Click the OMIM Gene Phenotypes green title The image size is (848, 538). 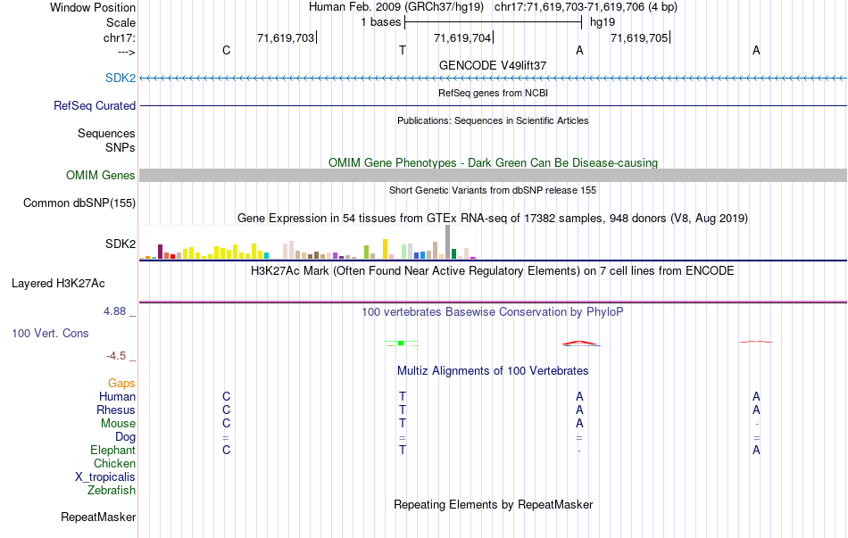tap(493, 162)
